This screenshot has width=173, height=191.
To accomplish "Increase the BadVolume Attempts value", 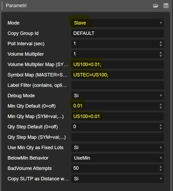I will click(x=161, y=167).
